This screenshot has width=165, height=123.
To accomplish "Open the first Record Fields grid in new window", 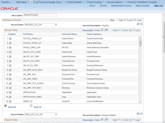I will tap(102, 30).
